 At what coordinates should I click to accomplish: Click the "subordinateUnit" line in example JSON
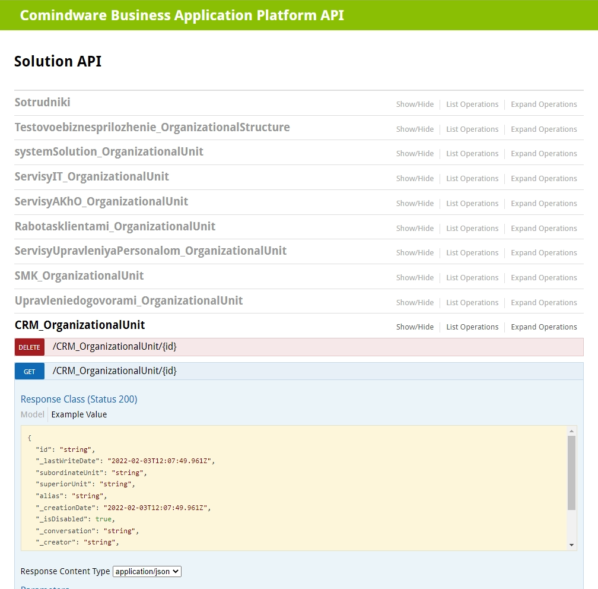click(91, 473)
